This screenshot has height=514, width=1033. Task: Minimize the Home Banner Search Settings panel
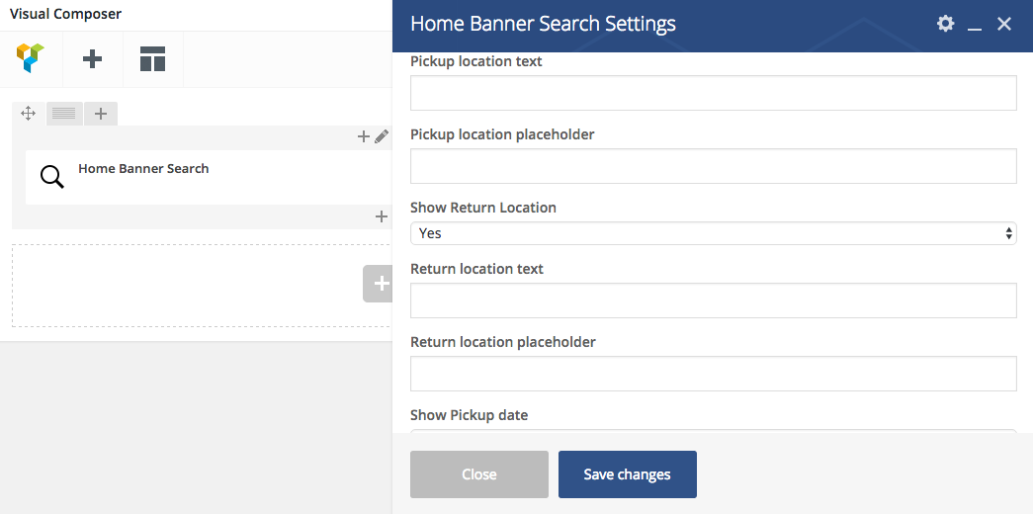(x=975, y=25)
